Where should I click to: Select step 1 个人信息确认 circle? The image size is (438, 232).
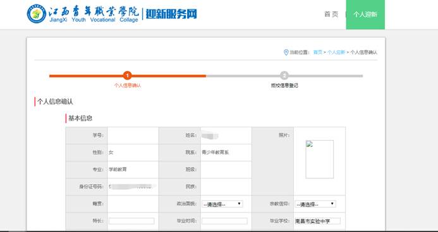pyautogui.click(x=128, y=76)
